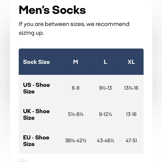The image size is (162, 162).
Task: Pick the 47-51 EU size cell
Action: point(131,140)
